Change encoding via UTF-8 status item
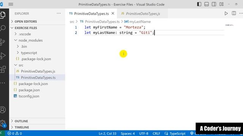Image resolution: width=243 pixels, height=136 pixels. [144, 133]
